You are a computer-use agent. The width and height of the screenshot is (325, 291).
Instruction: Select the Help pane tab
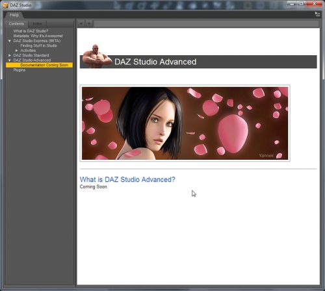[x=14, y=15]
